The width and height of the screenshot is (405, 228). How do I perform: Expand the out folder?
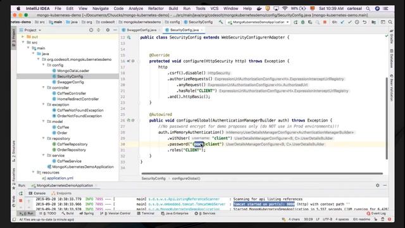(23, 37)
